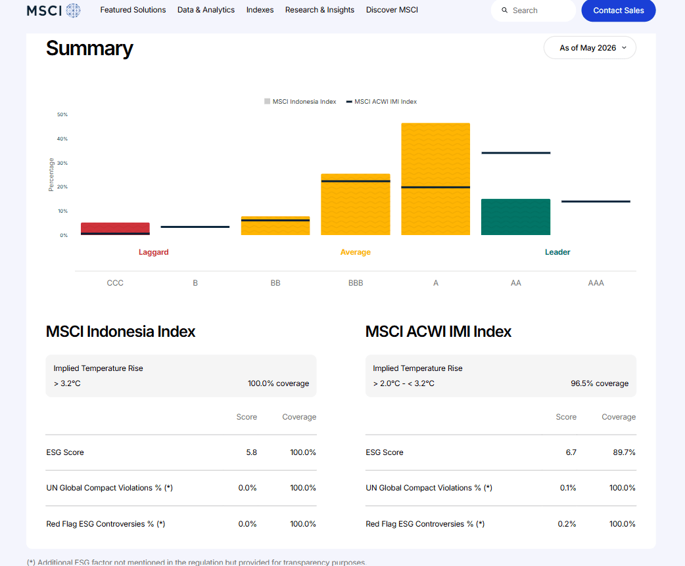The height and width of the screenshot is (566, 685).
Task: Click ACWI ESG Score value 6.7
Action: (571, 452)
